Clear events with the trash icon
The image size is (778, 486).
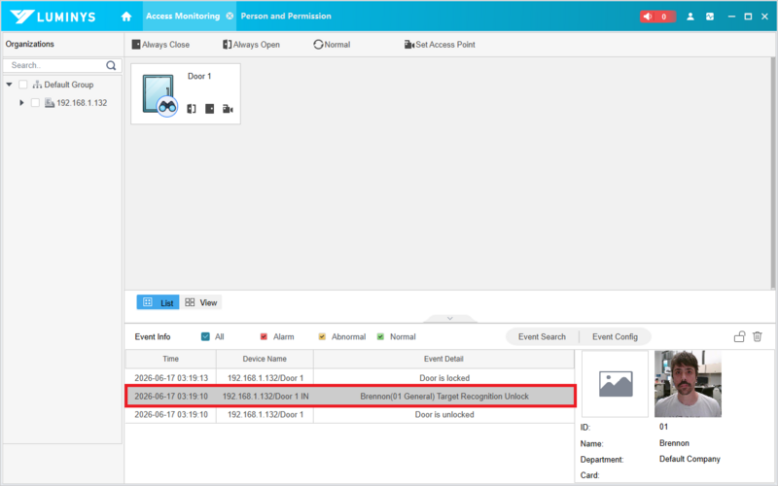758,336
